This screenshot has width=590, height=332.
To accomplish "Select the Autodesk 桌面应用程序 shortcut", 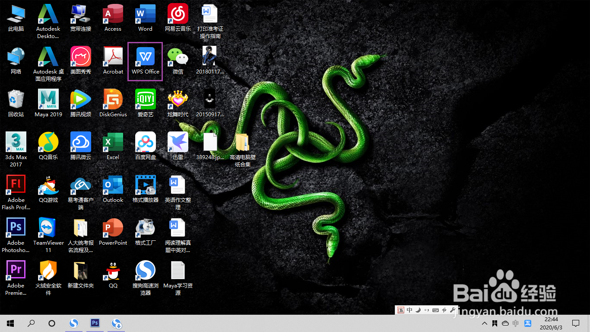I will click(48, 64).
